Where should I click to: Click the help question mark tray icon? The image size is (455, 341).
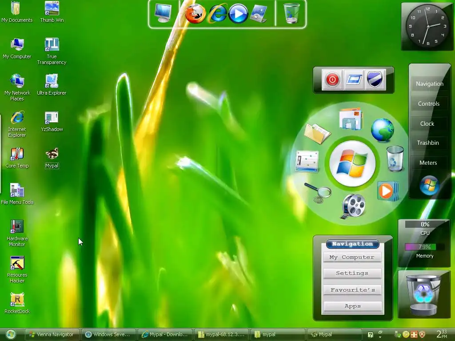pyautogui.click(x=370, y=335)
